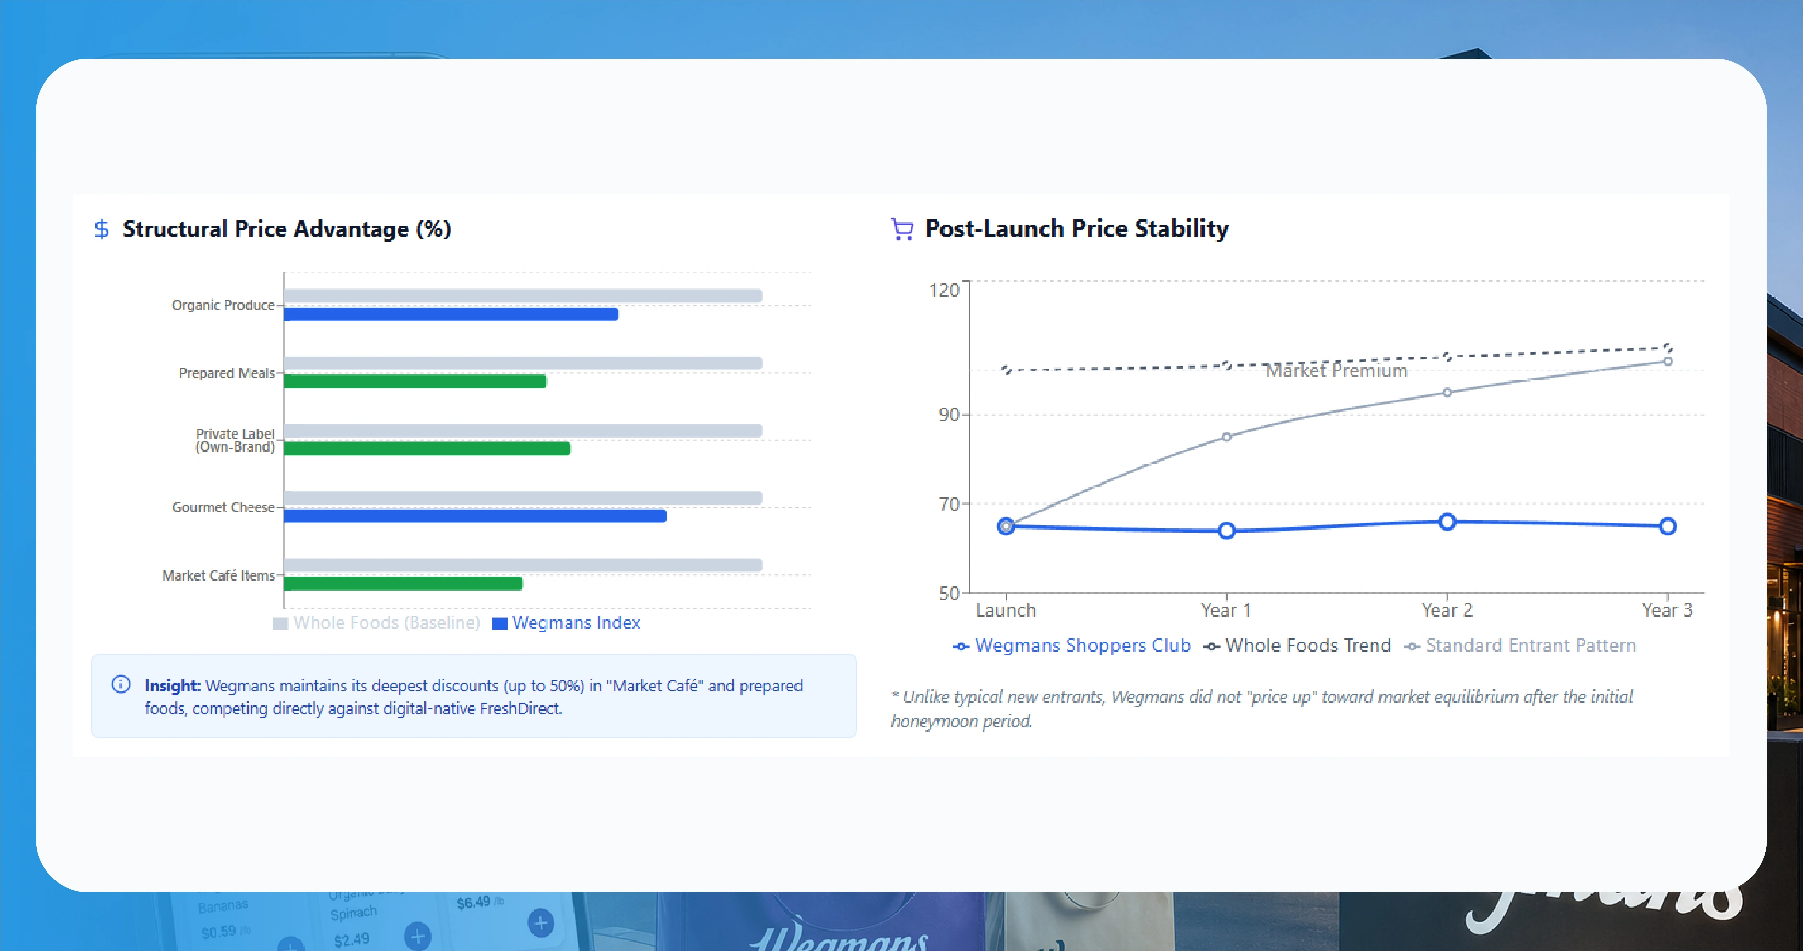Click Wegmans Shoppers Club Year 2 point

(x=1447, y=522)
